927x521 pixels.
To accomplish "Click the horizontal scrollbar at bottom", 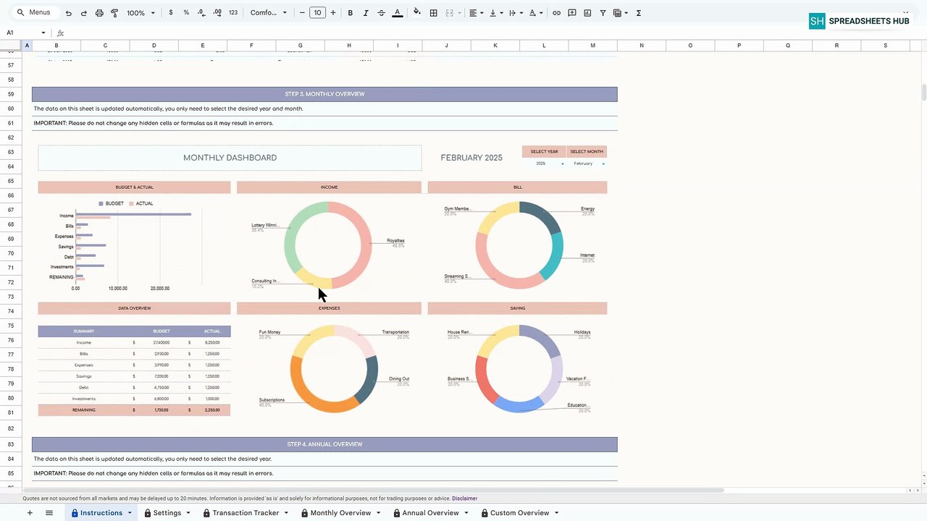I will (373, 491).
